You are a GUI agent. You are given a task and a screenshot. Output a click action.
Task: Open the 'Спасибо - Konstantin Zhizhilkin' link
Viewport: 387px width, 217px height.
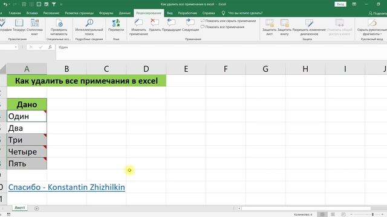click(67, 187)
